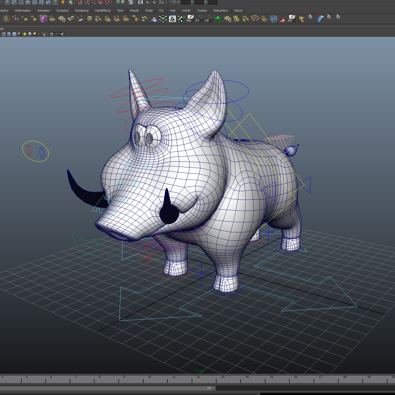Toggle the viewport textured checker display
Screen dimensions: 395x395
point(19,34)
